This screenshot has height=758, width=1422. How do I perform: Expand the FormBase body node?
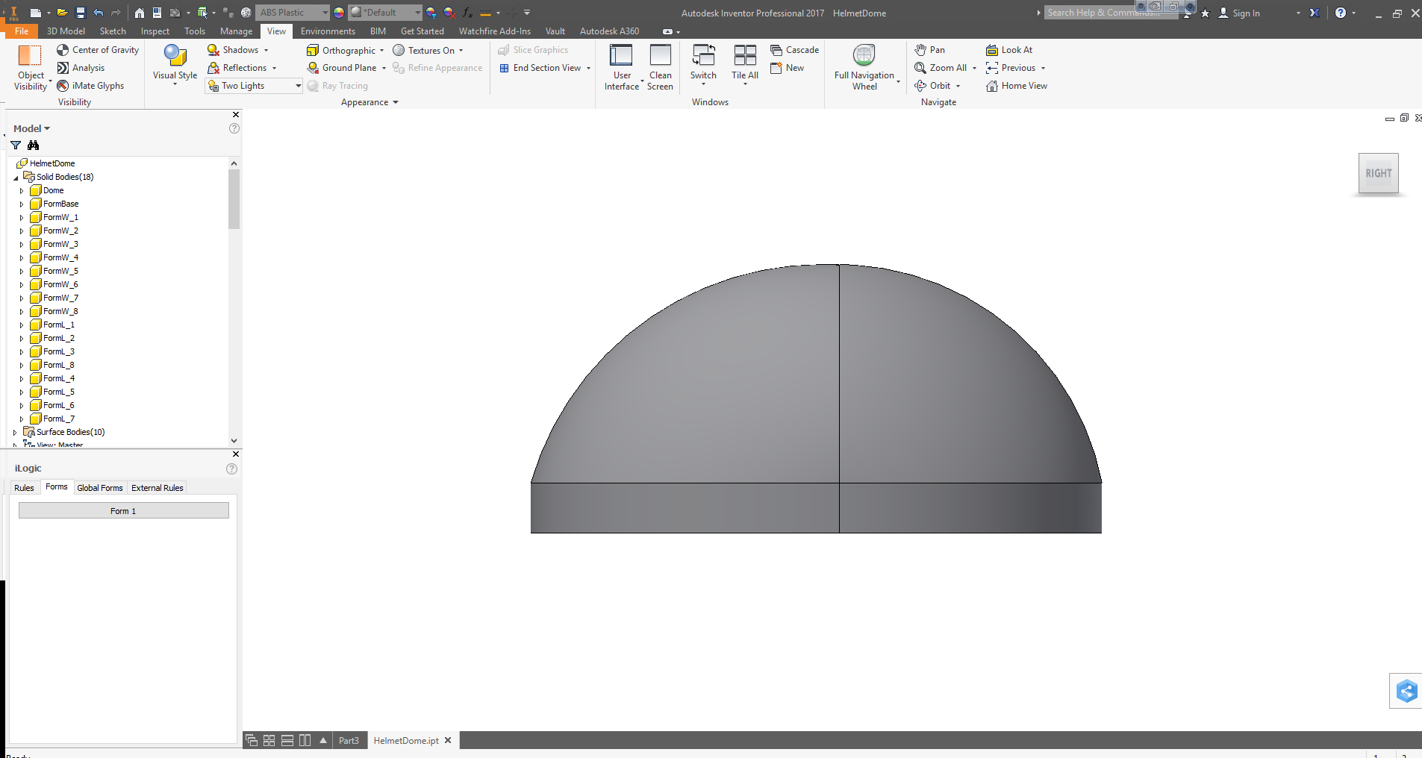[22, 204]
